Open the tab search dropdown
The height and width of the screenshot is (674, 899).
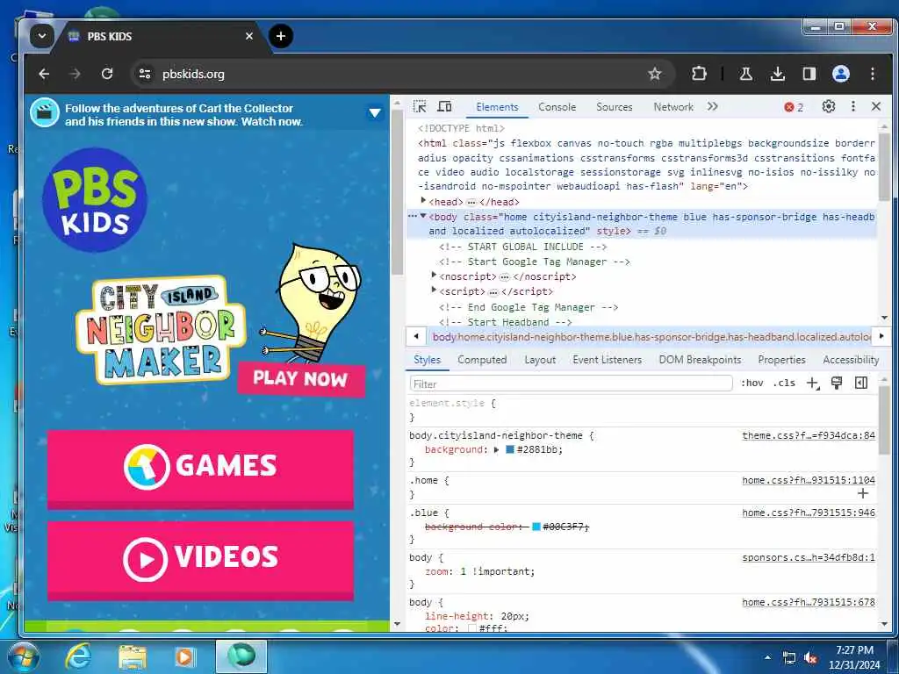point(42,36)
